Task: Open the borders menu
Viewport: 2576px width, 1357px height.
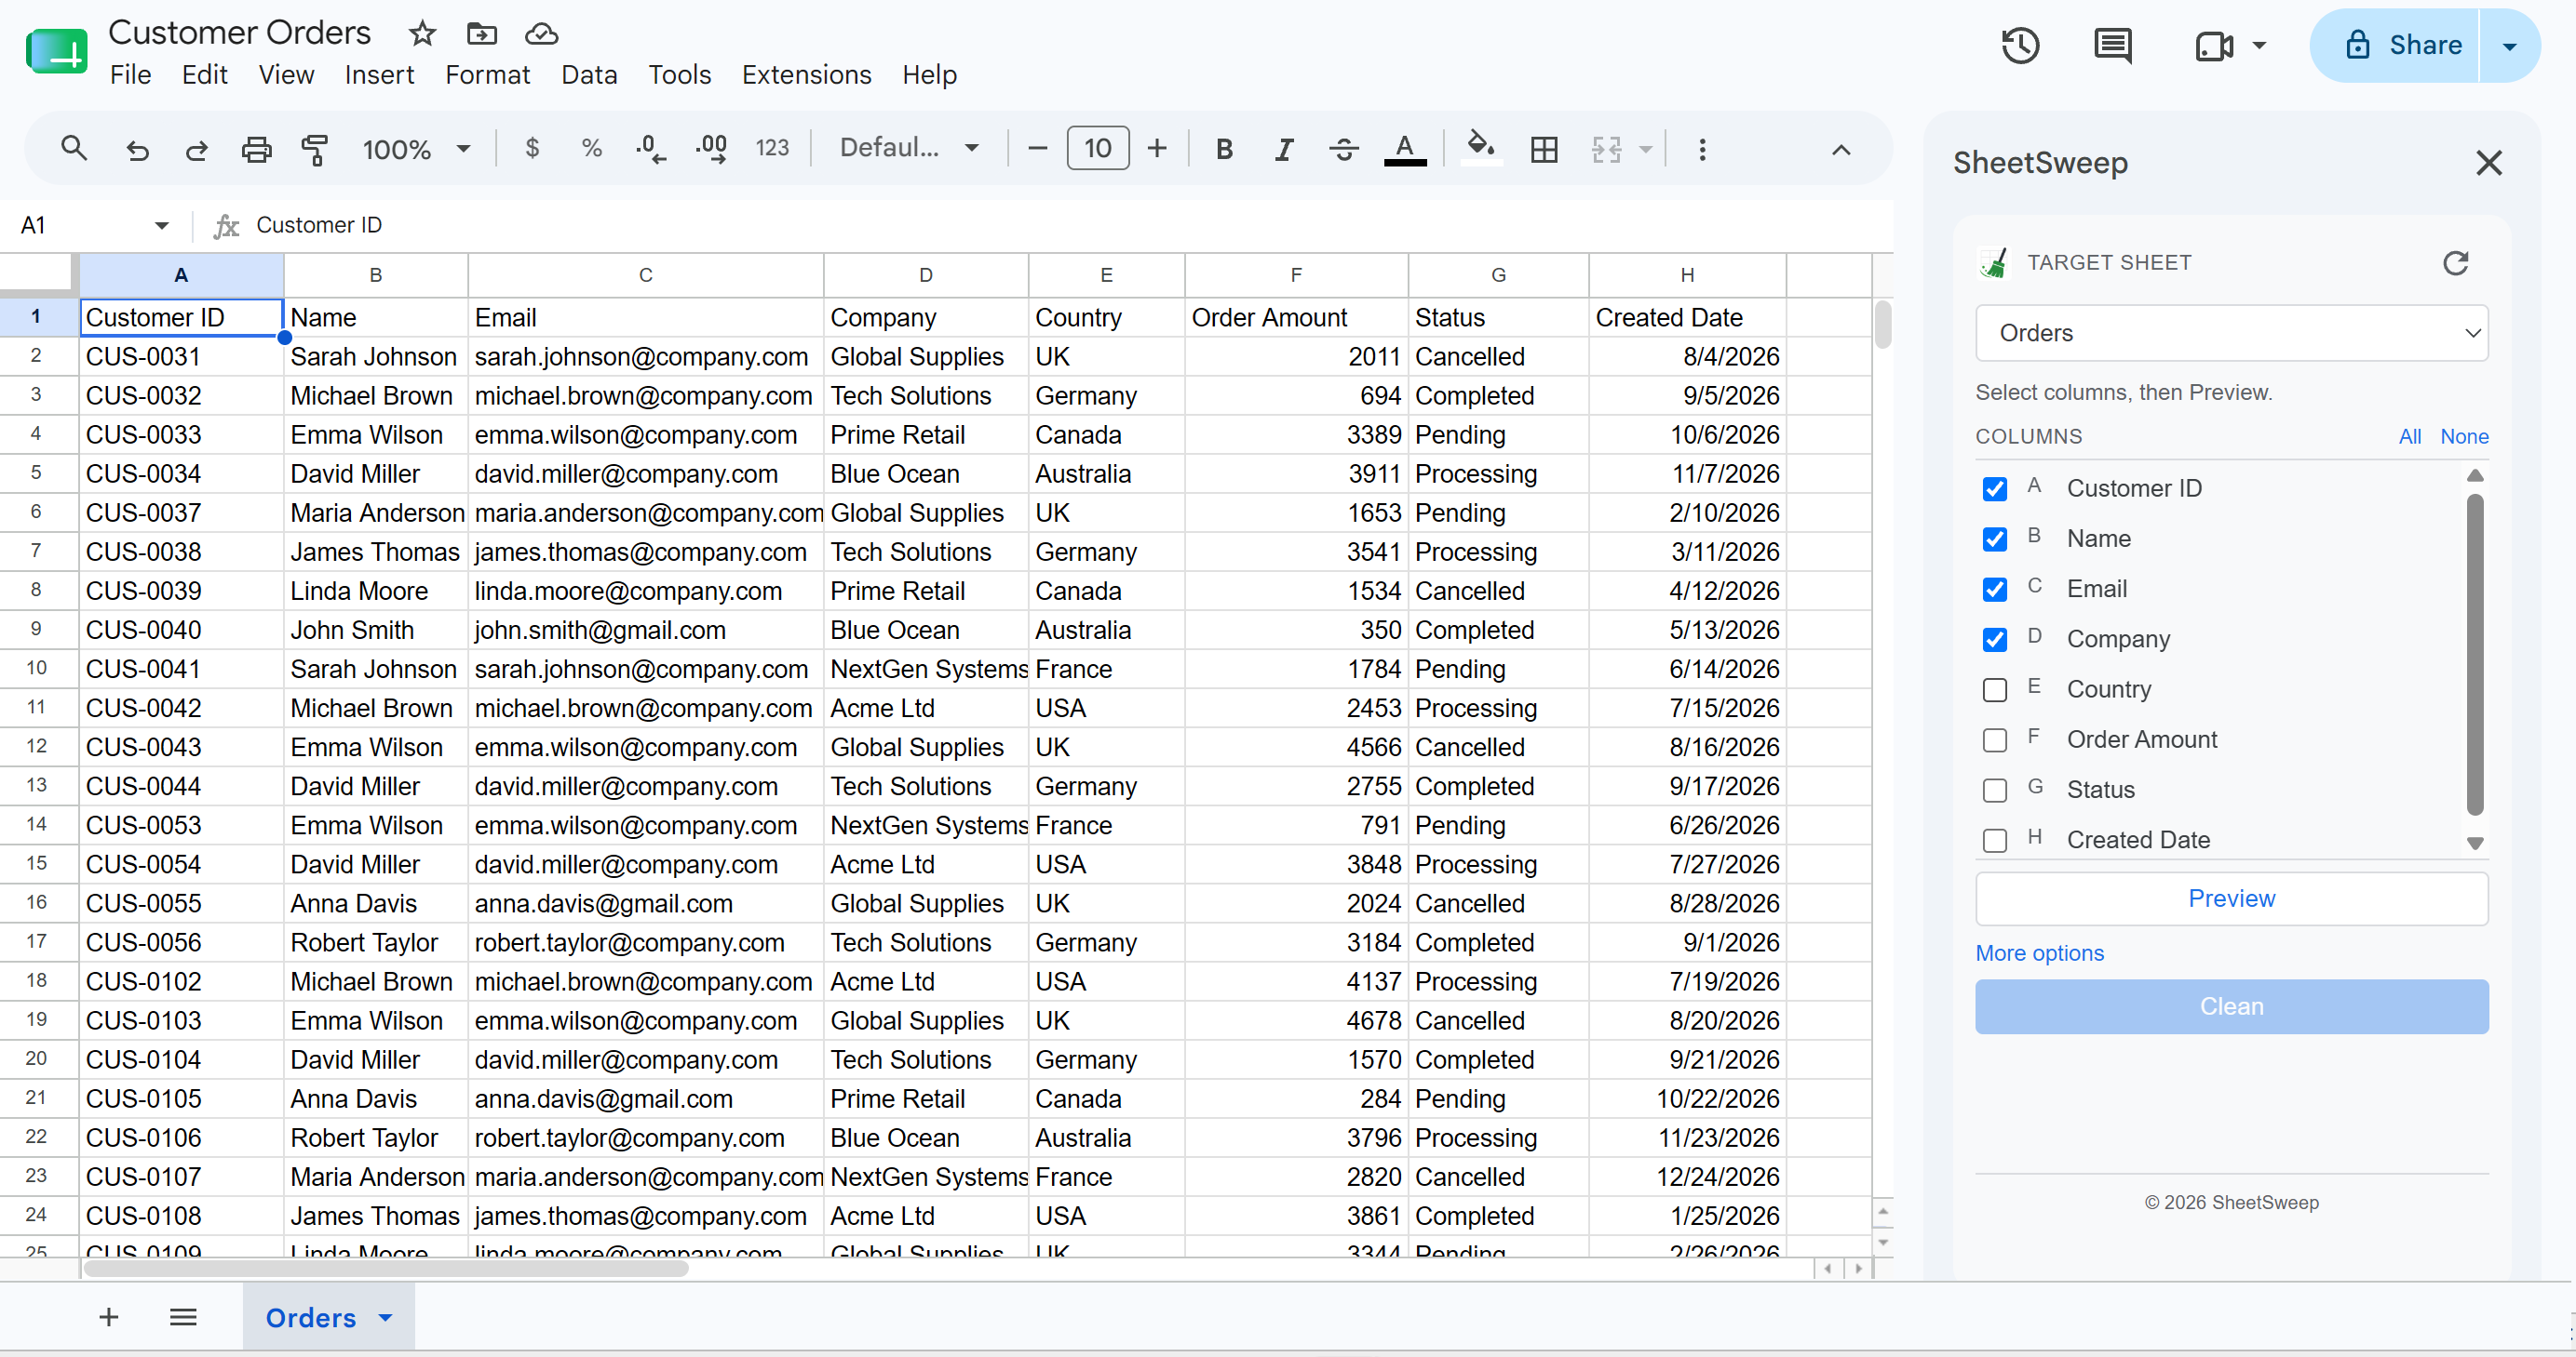Action: point(1544,149)
